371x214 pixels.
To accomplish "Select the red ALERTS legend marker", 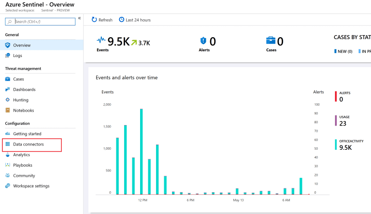I will pyautogui.click(x=336, y=97).
